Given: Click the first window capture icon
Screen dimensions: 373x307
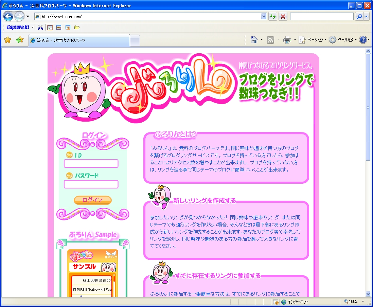Looking at the screenshot, I should (x=50, y=28).
